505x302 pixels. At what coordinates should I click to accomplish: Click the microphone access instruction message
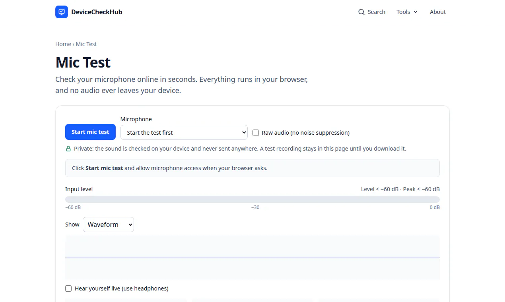point(252,168)
